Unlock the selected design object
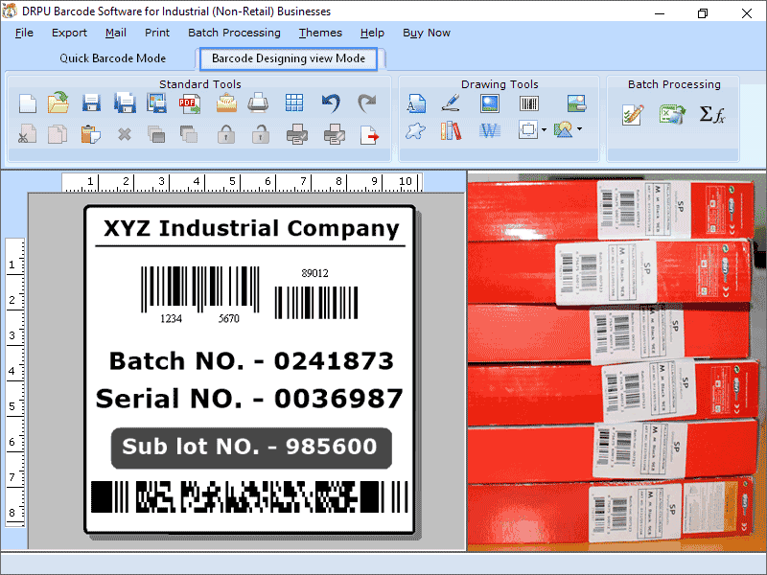This screenshot has height=575, width=767. pos(259,133)
